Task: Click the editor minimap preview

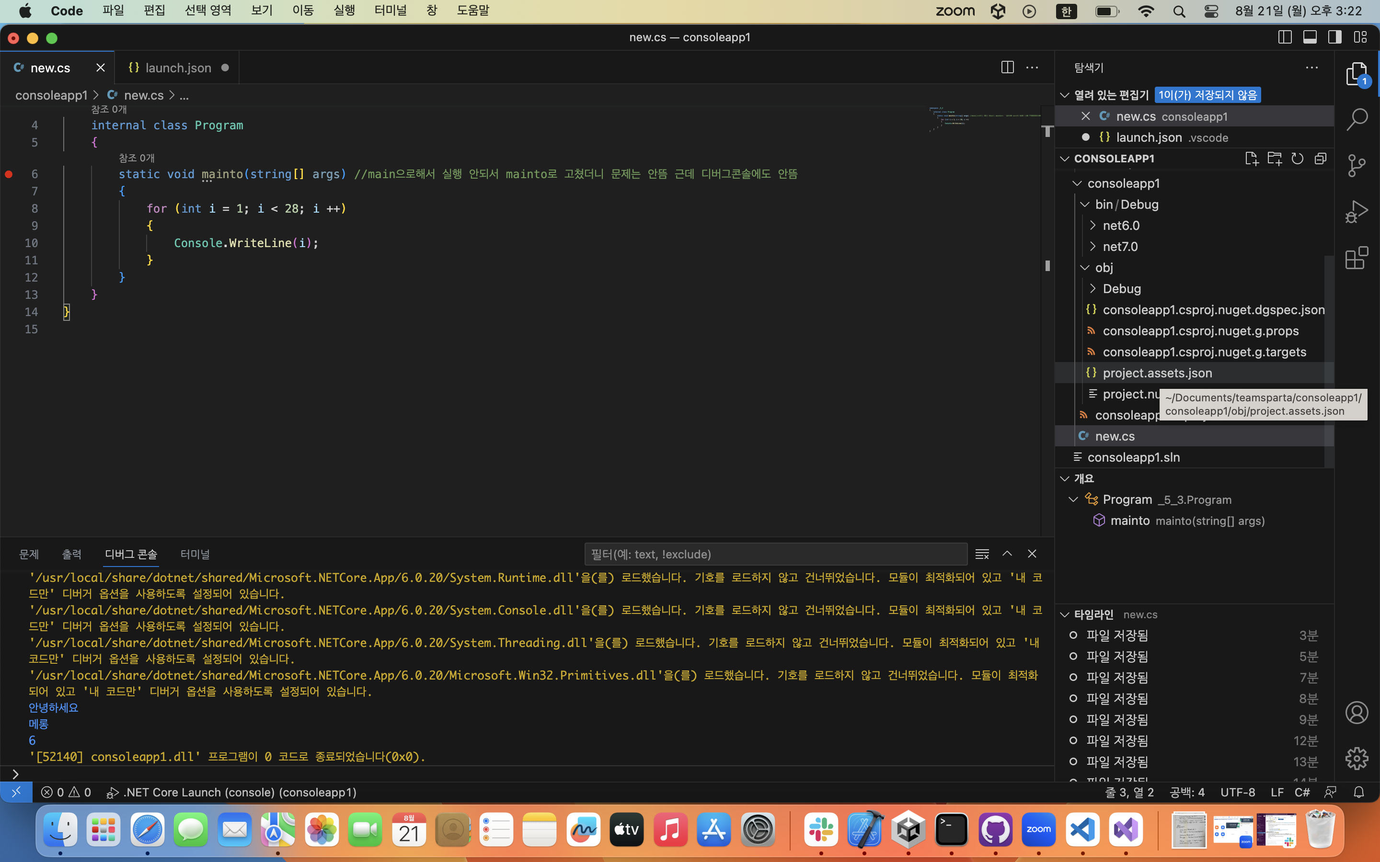Action: 985,120
